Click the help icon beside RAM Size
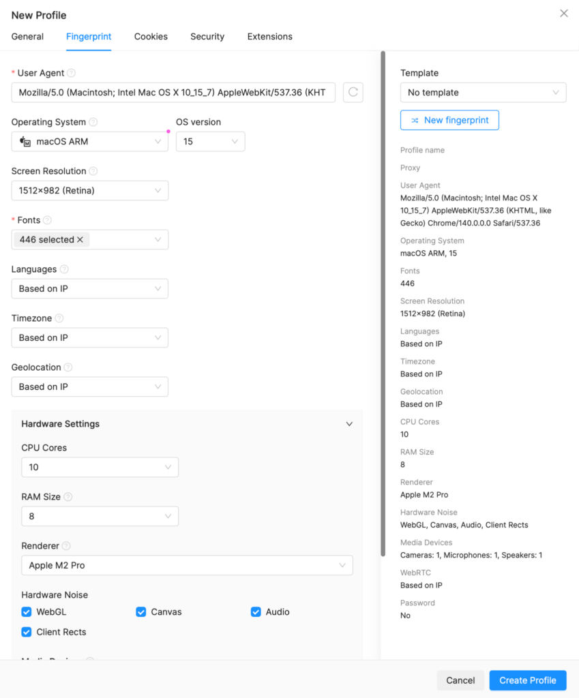The height and width of the screenshot is (698, 579). pyautogui.click(x=68, y=497)
